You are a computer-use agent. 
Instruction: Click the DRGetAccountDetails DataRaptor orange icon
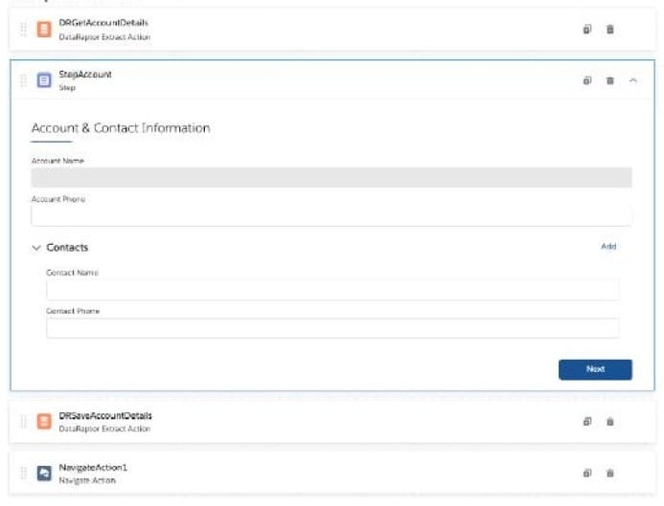tap(43, 29)
